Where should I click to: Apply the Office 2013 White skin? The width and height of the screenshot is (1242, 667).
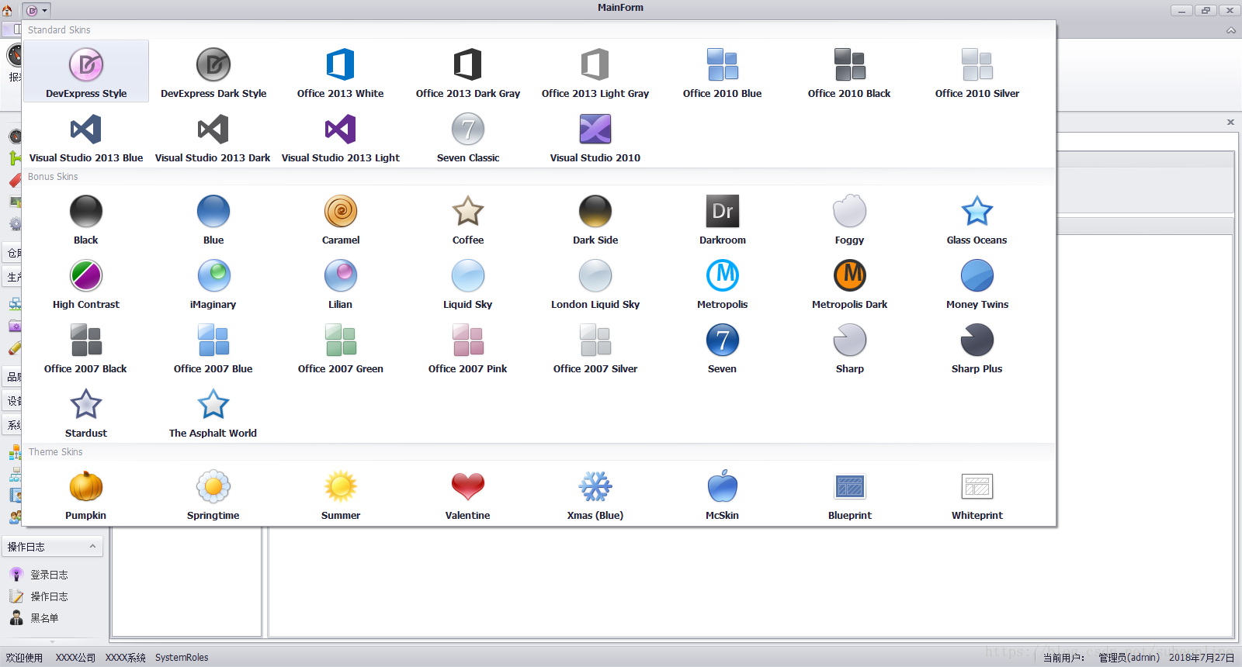[341, 71]
